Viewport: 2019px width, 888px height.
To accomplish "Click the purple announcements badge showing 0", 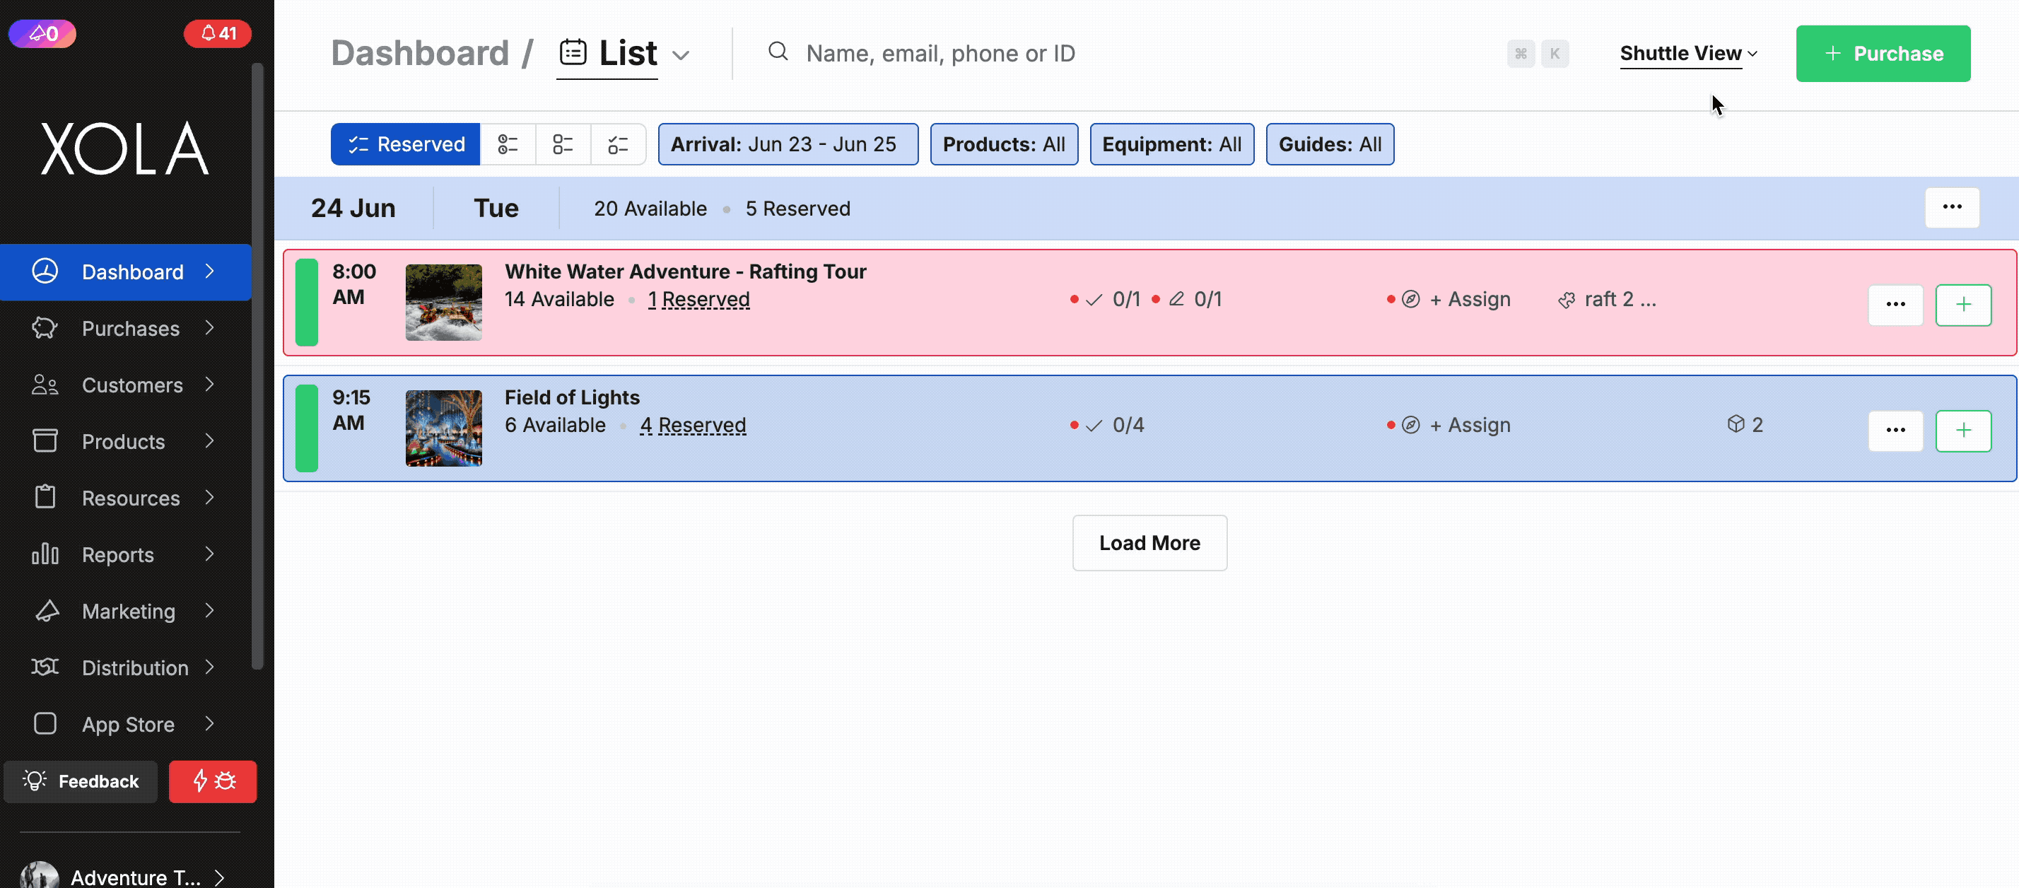I will (x=42, y=34).
